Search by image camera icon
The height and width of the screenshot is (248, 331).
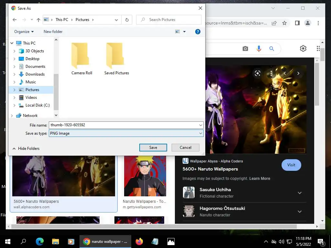(245, 49)
